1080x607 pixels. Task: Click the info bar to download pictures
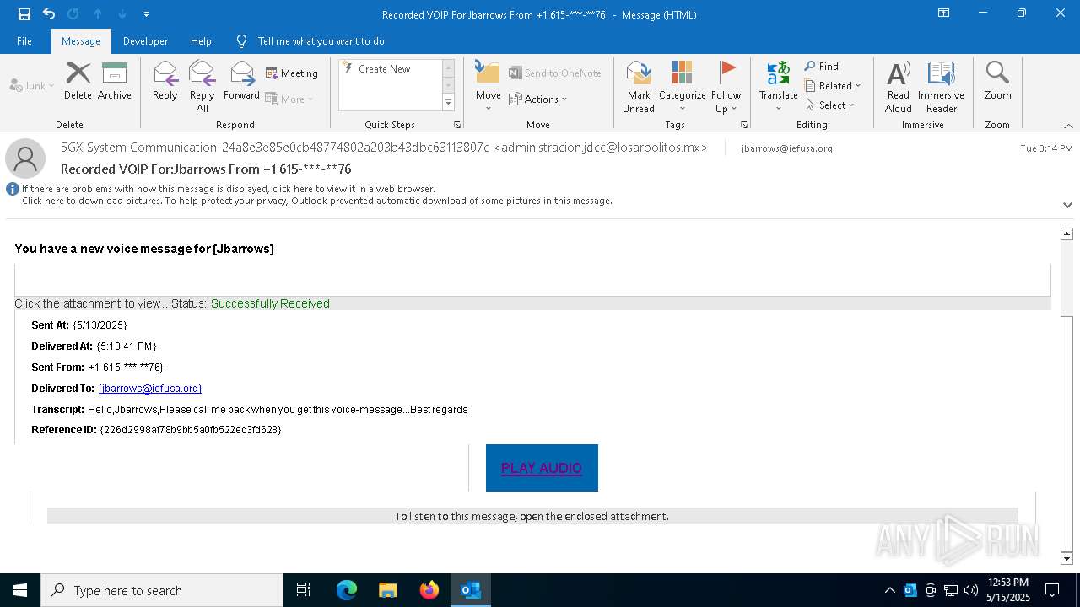coord(317,201)
